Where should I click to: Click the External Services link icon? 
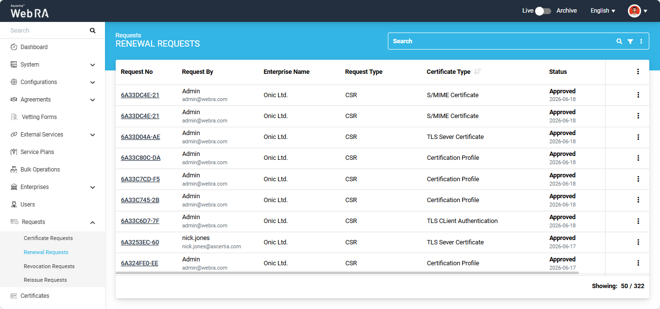tap(14, 135)
